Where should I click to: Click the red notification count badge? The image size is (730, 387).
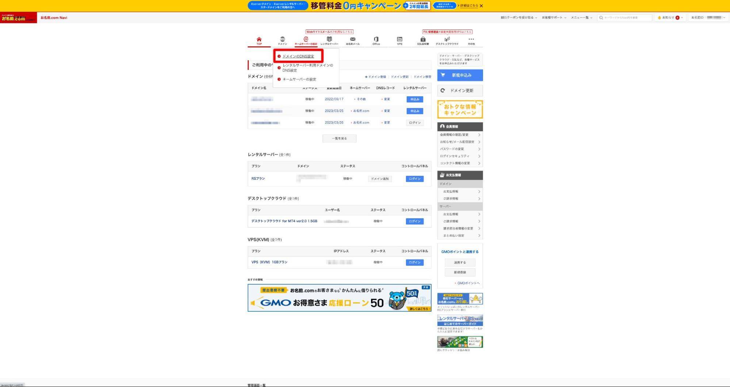pos(677,18)
